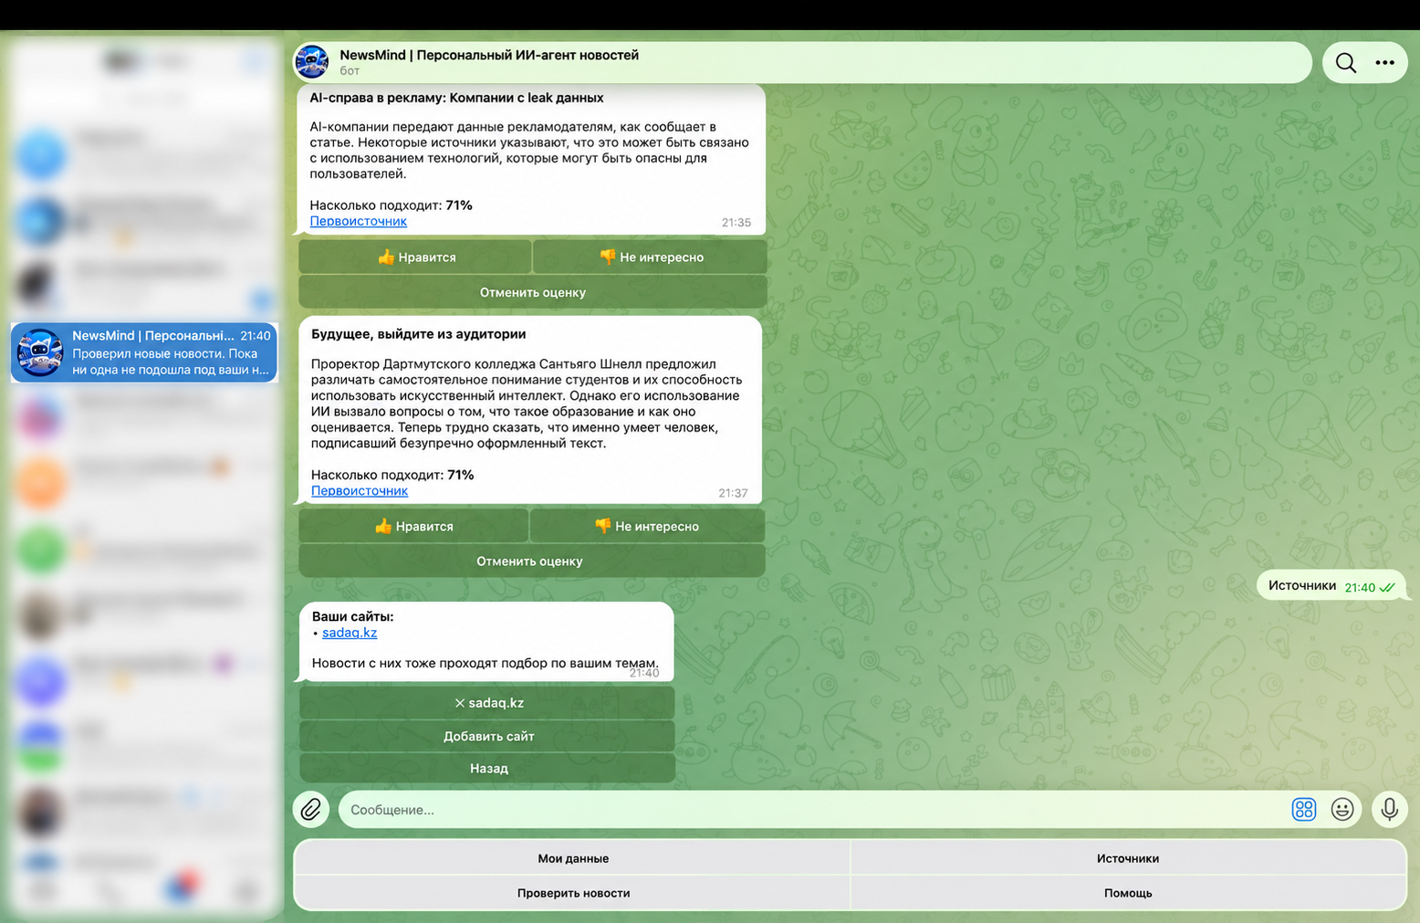Screen dimensions: 1420x923
Task: Open the three-dots more options menu
Action: click(1384, 63)
